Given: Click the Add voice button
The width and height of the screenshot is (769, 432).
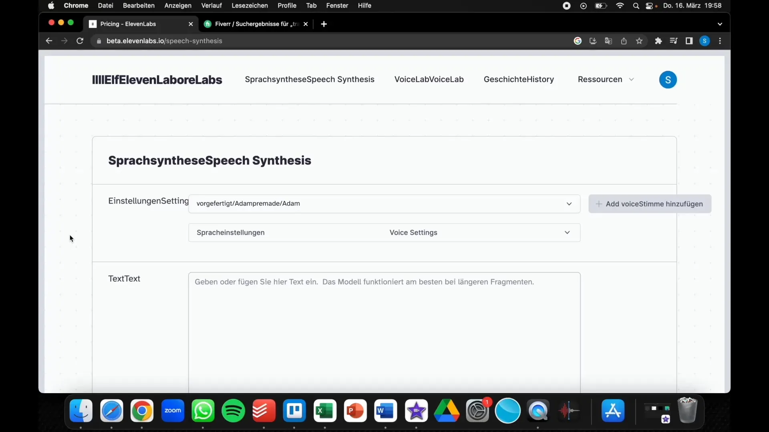Looking at the screenshot, I should pyautogui.click(x=650, y=204).
